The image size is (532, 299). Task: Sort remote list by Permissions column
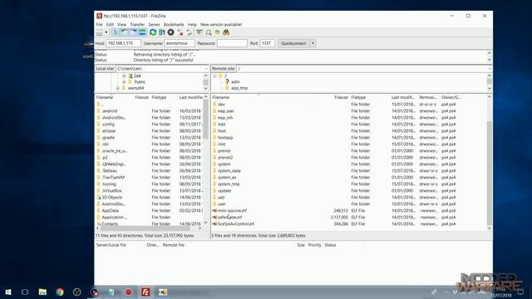[x=428, y=97]
